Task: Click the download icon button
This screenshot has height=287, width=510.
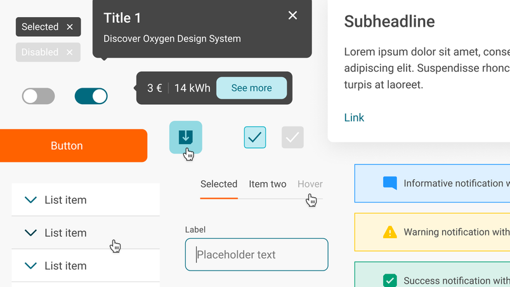Action: coord(186,137)
